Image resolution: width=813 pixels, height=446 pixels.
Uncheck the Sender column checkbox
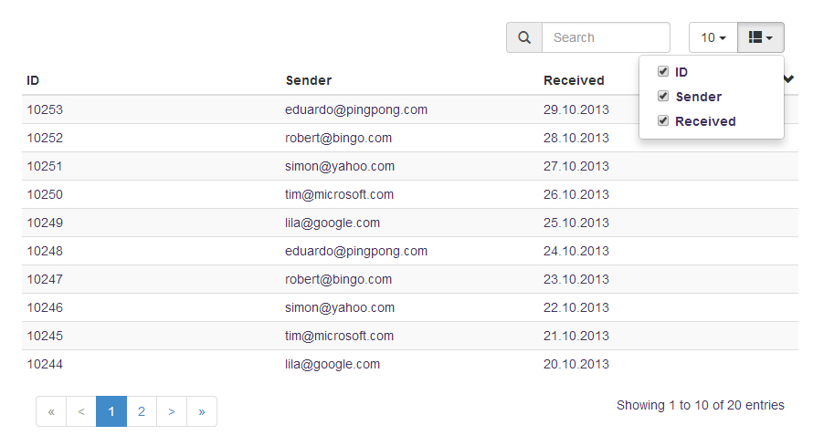[x=663, y=97]
